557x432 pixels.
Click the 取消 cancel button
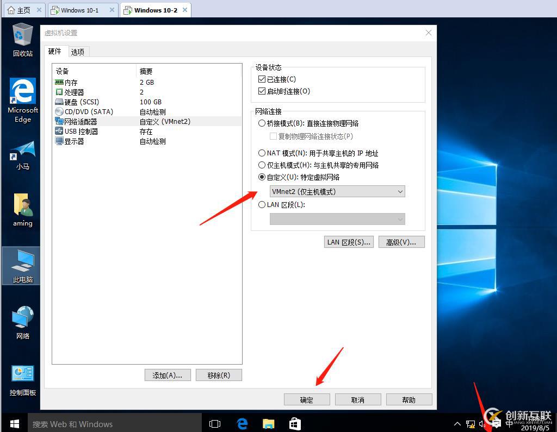(x=358, y=400)
